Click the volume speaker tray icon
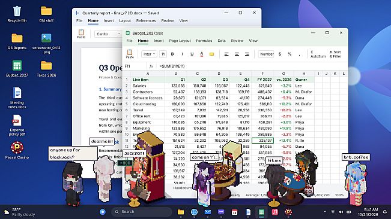This screenshot has height=219, width=391. pyautogui.click(x=341, y=212)
